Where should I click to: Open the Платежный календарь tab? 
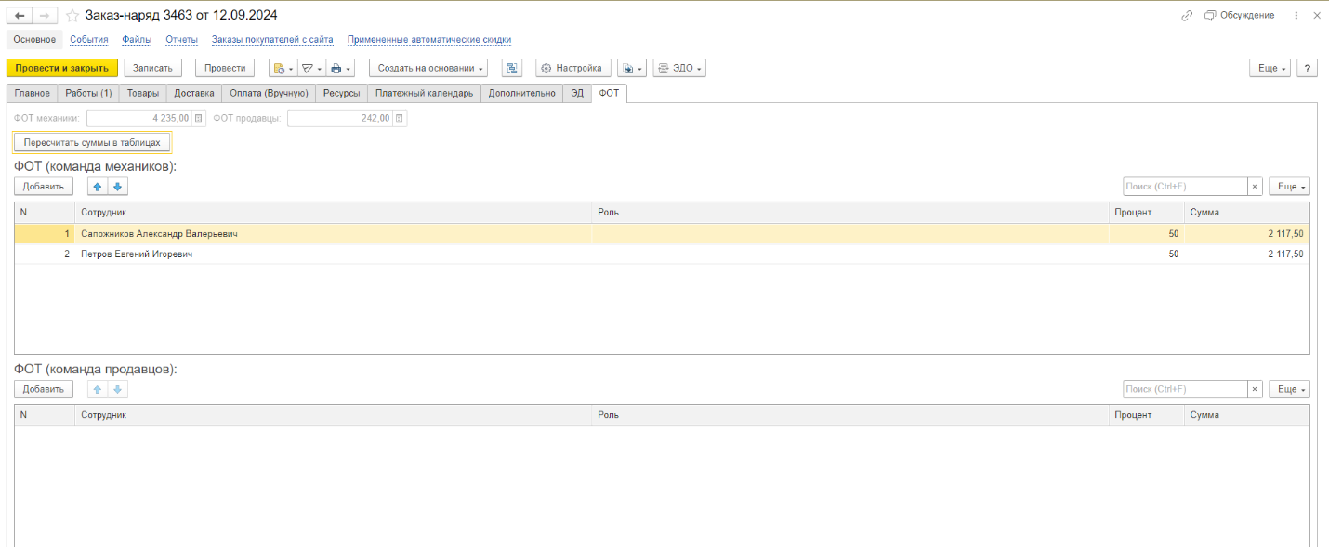click(424, 93)
